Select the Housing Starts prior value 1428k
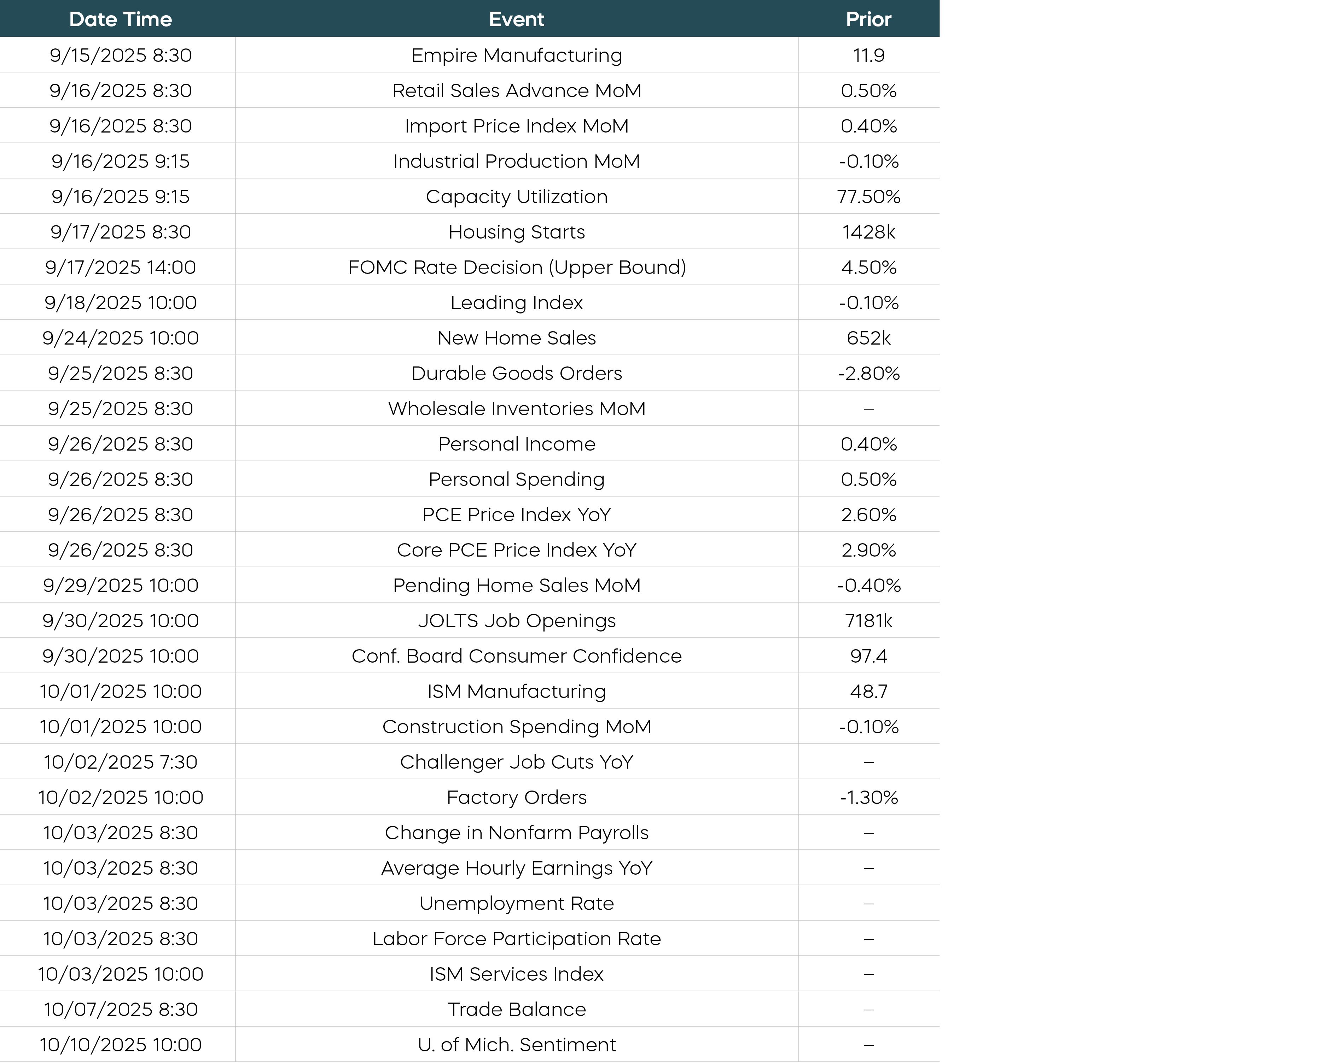 (x=868, y=232)
